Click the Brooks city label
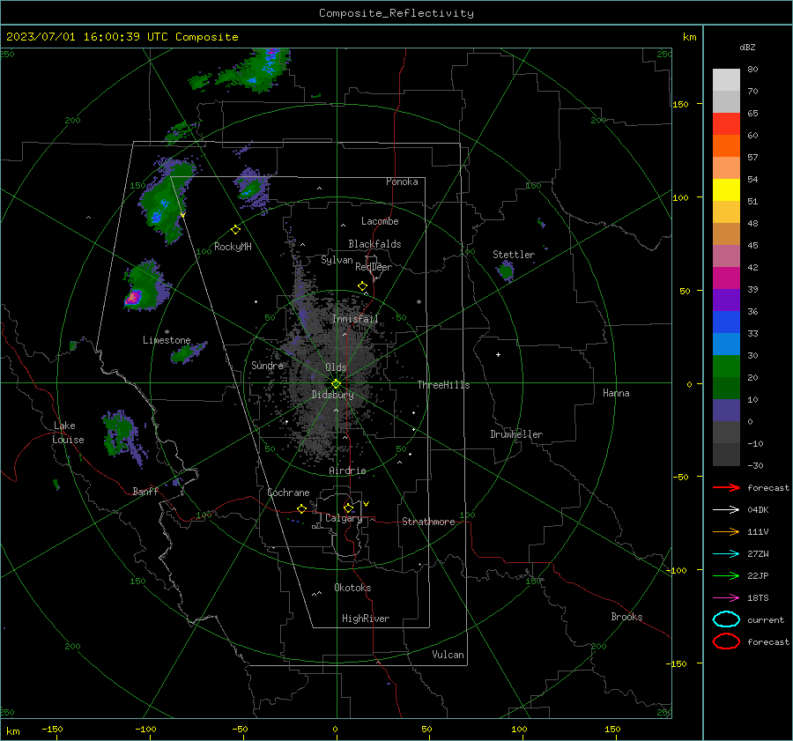 coord(626,617)
